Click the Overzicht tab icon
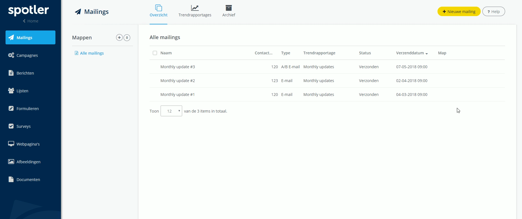The image size is (522, 219). (158, 8)
